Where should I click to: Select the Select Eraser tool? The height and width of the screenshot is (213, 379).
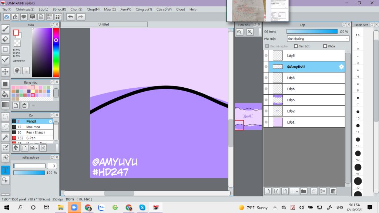pos(5,158)
